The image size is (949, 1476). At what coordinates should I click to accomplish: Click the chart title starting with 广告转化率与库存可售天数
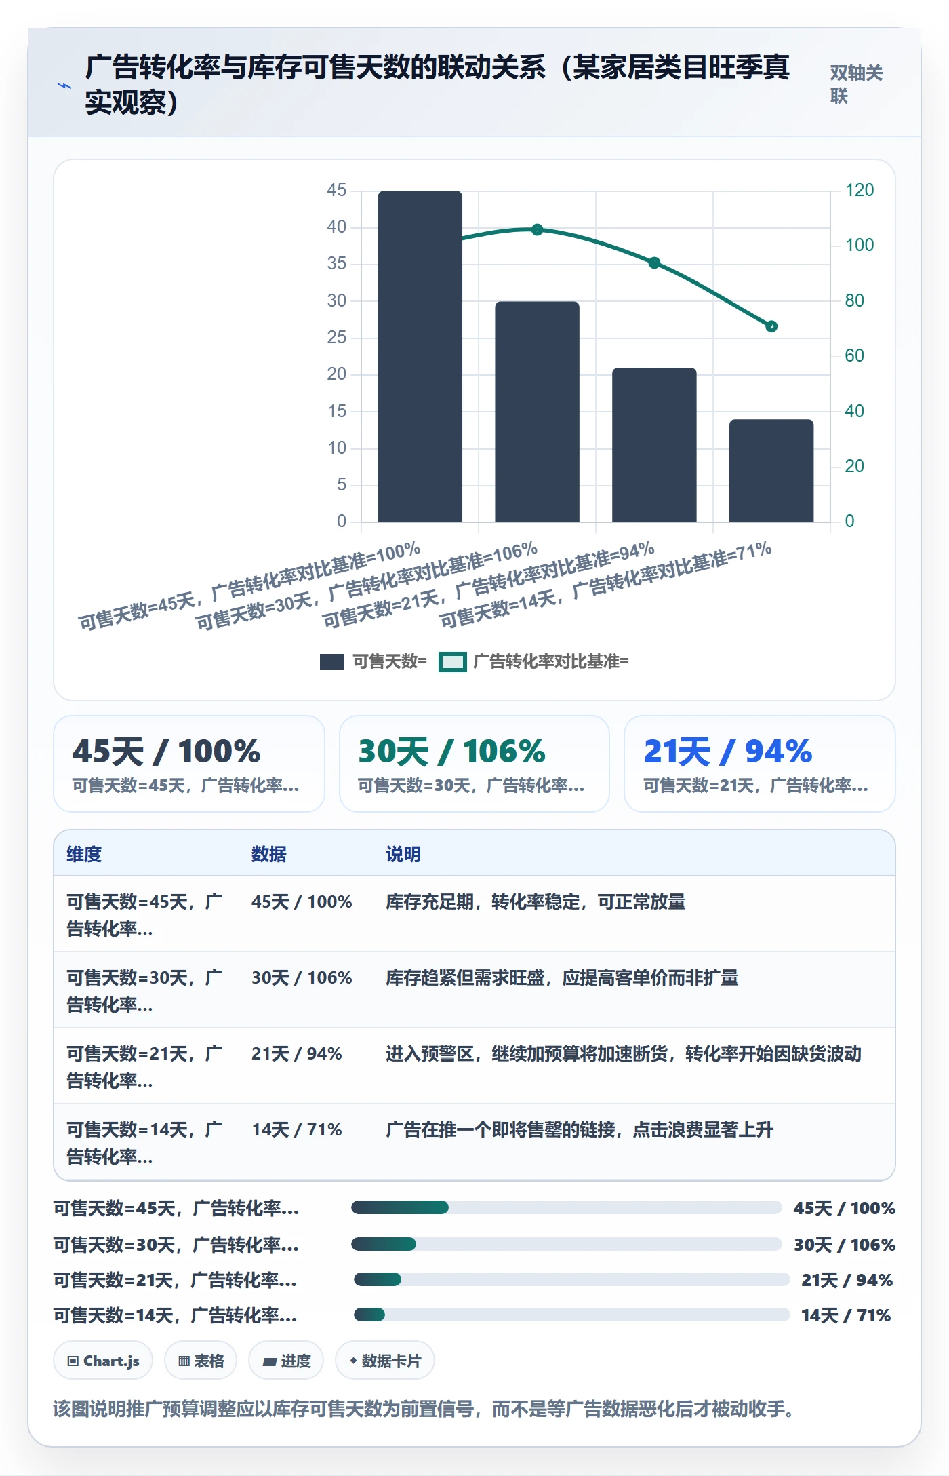(437, 84)
